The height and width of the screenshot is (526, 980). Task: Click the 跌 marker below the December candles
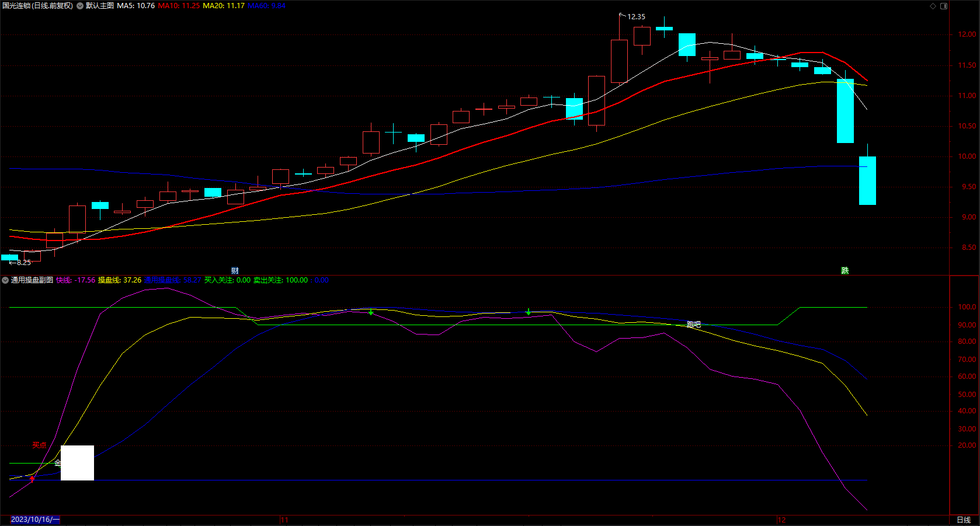click(845, 271)
